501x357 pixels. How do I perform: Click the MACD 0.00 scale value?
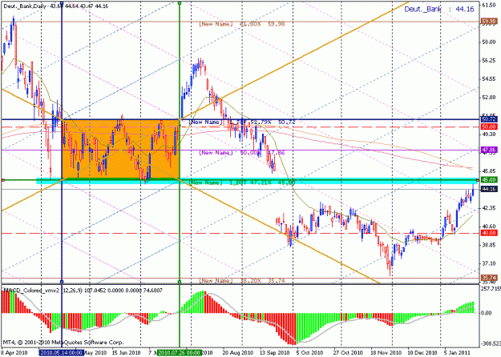click(x=487, y=313)
